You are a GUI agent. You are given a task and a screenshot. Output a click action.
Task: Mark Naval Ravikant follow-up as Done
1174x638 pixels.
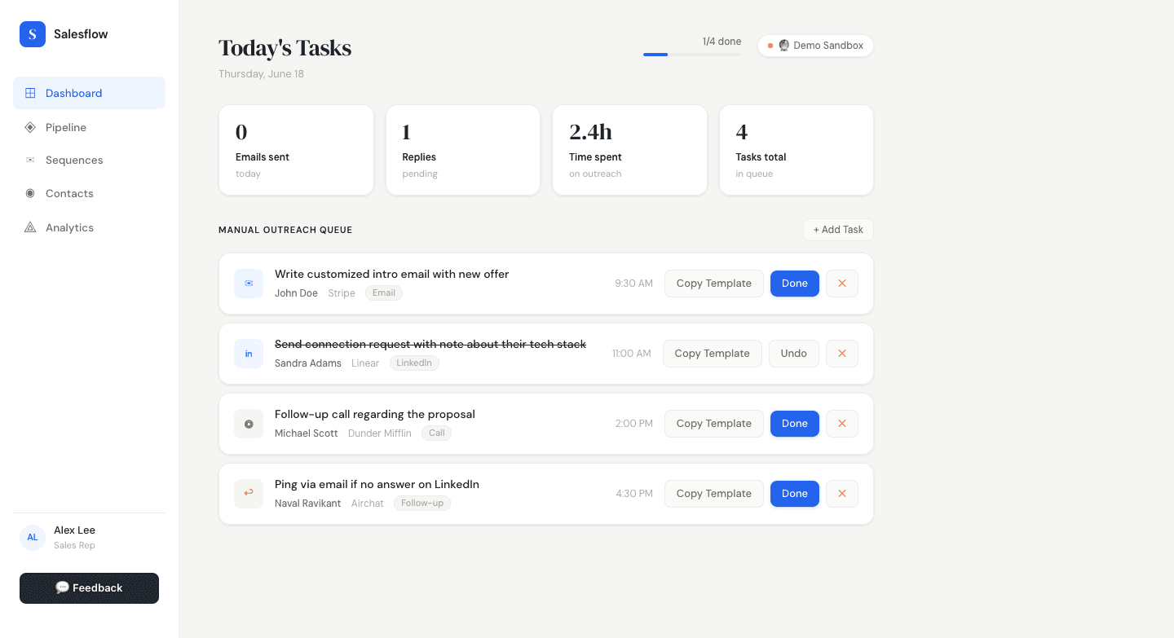tap(795, 494)
